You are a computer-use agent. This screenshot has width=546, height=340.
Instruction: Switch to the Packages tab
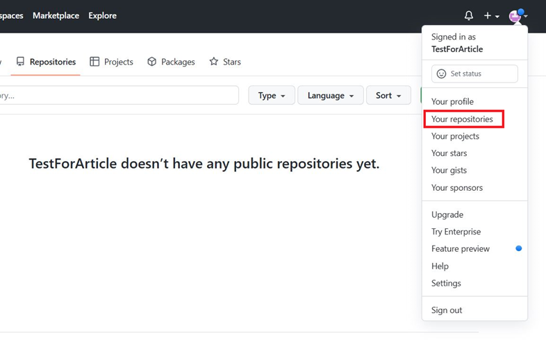(171, 62)
